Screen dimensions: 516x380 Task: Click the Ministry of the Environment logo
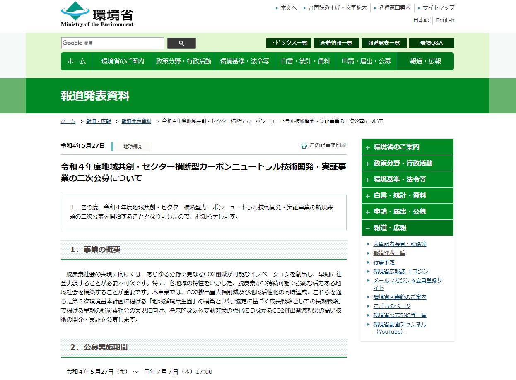[96, 14]
